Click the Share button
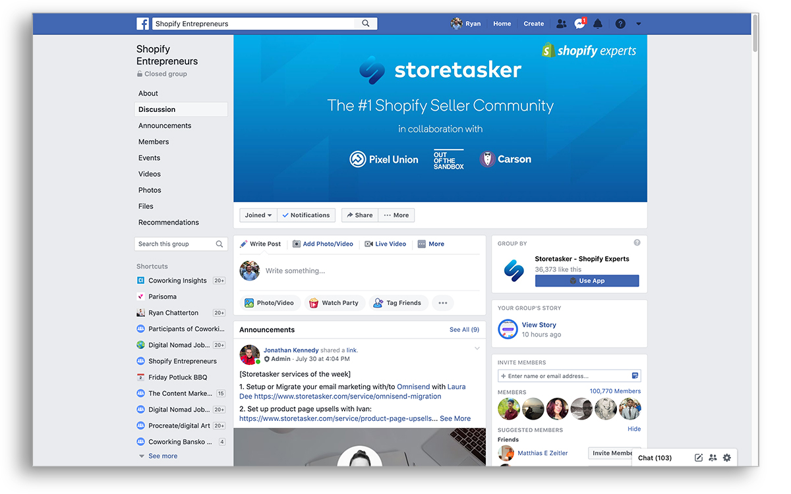The height and width of the screenshot is (494, 791). (360, 215)
